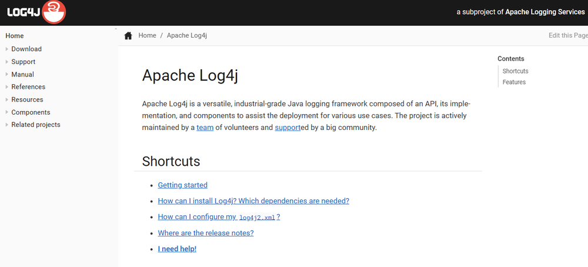Click the Contents heading text

tap(511, 58)
